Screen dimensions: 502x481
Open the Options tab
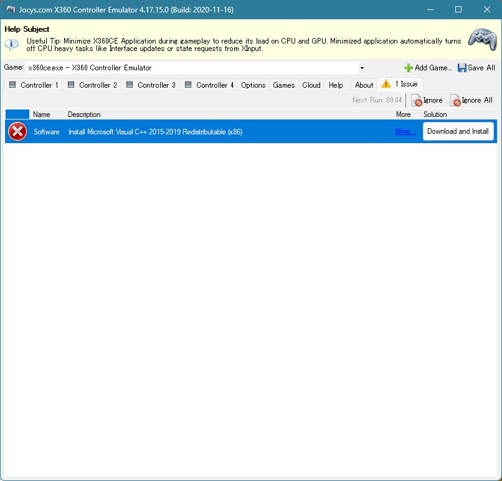(253, 85)
